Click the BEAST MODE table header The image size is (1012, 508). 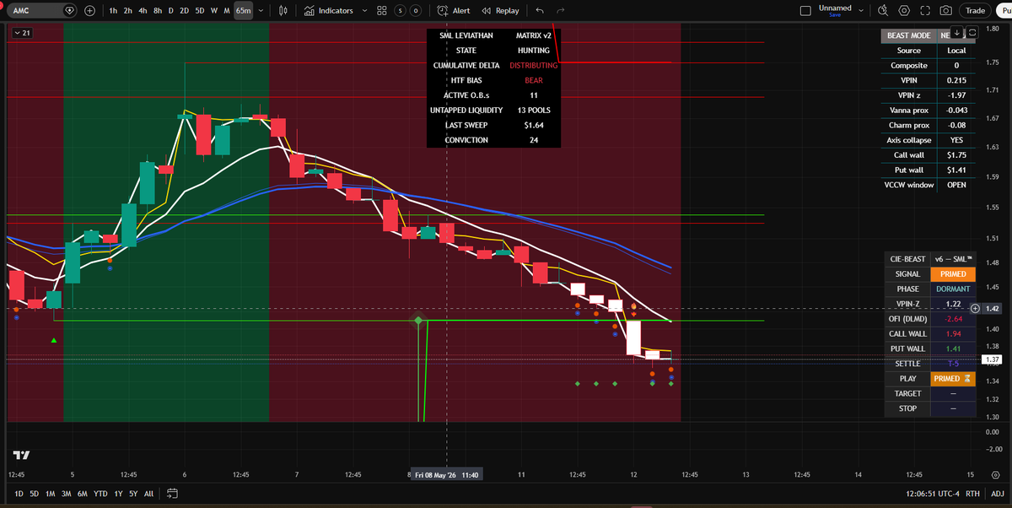[908, 35]
